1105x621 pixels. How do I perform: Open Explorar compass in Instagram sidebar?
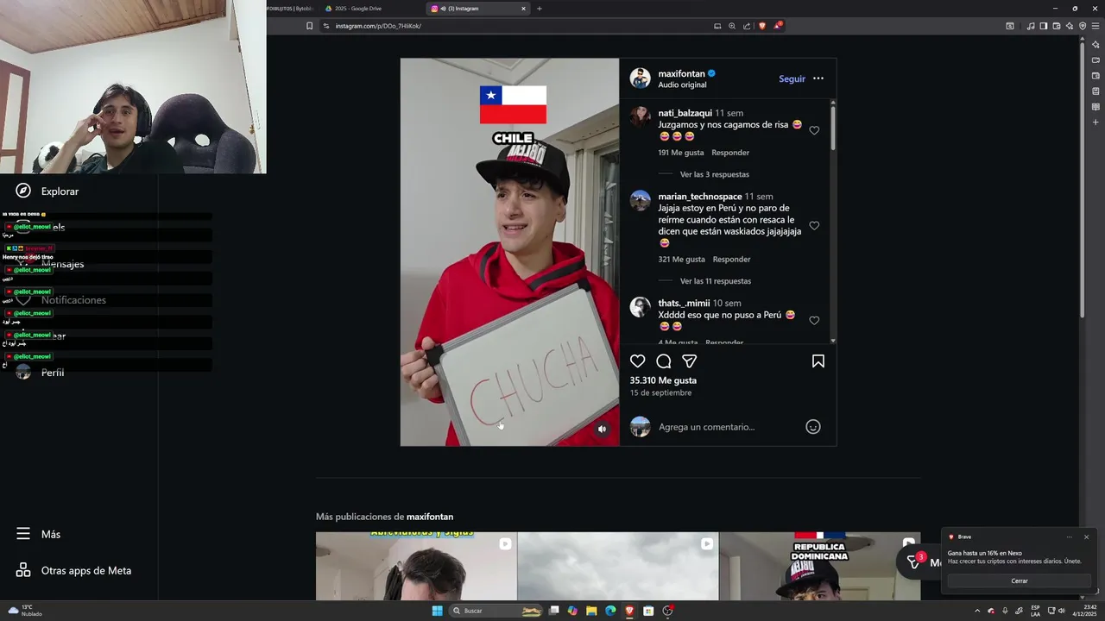[23, 191]
